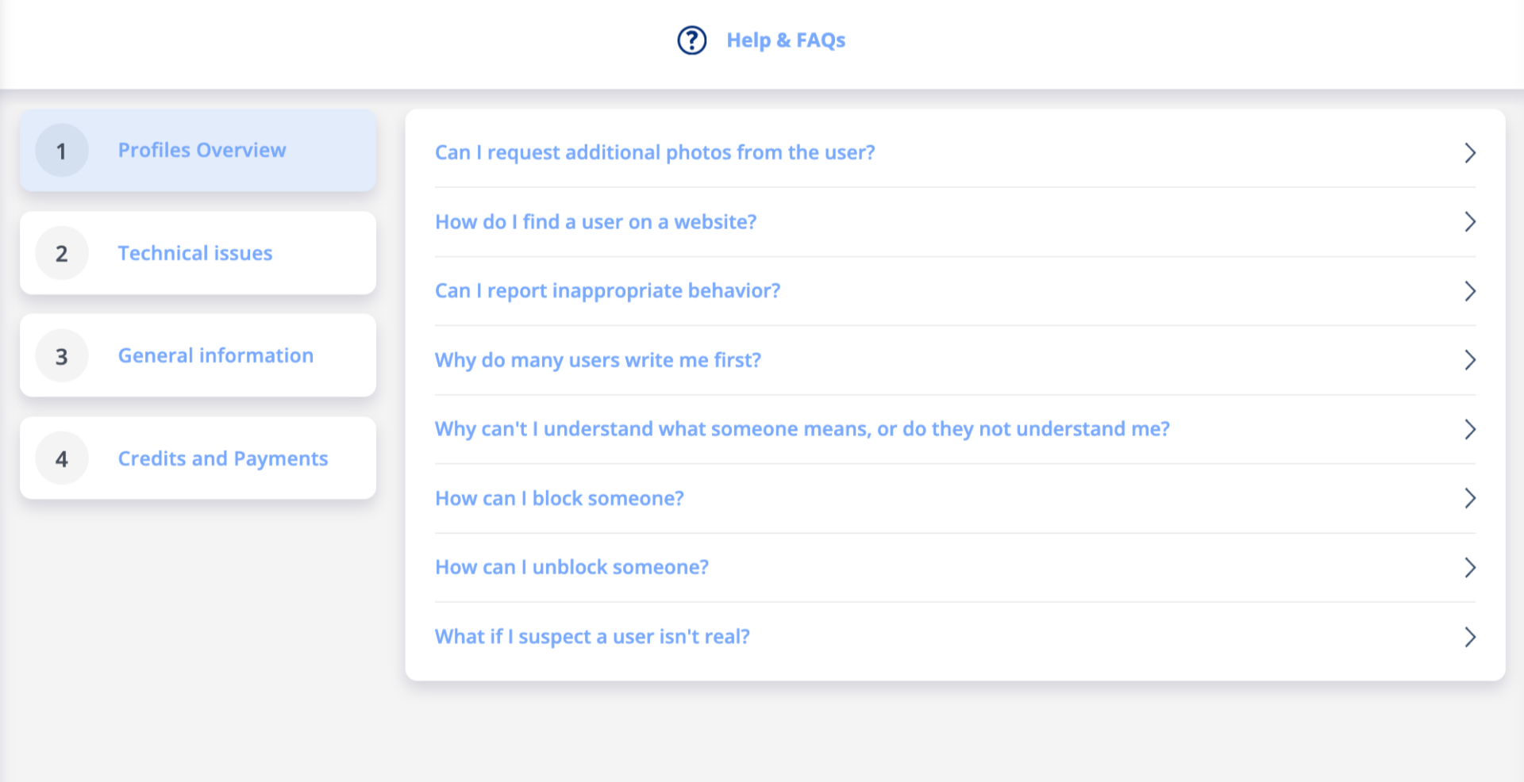Select the General information category
1524x782 pixels.
tap(215, 356)
